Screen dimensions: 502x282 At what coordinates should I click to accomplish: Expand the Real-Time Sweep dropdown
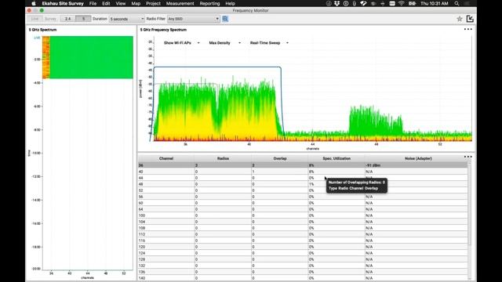coord(269,43)
